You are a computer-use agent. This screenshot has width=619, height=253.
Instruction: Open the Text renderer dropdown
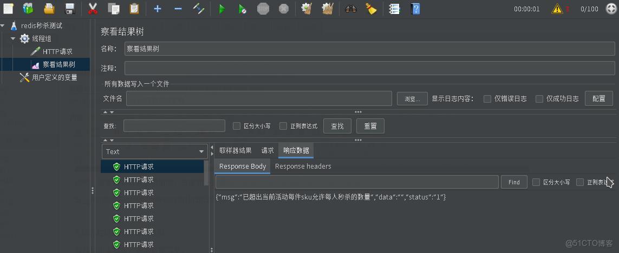click(154, 151)
